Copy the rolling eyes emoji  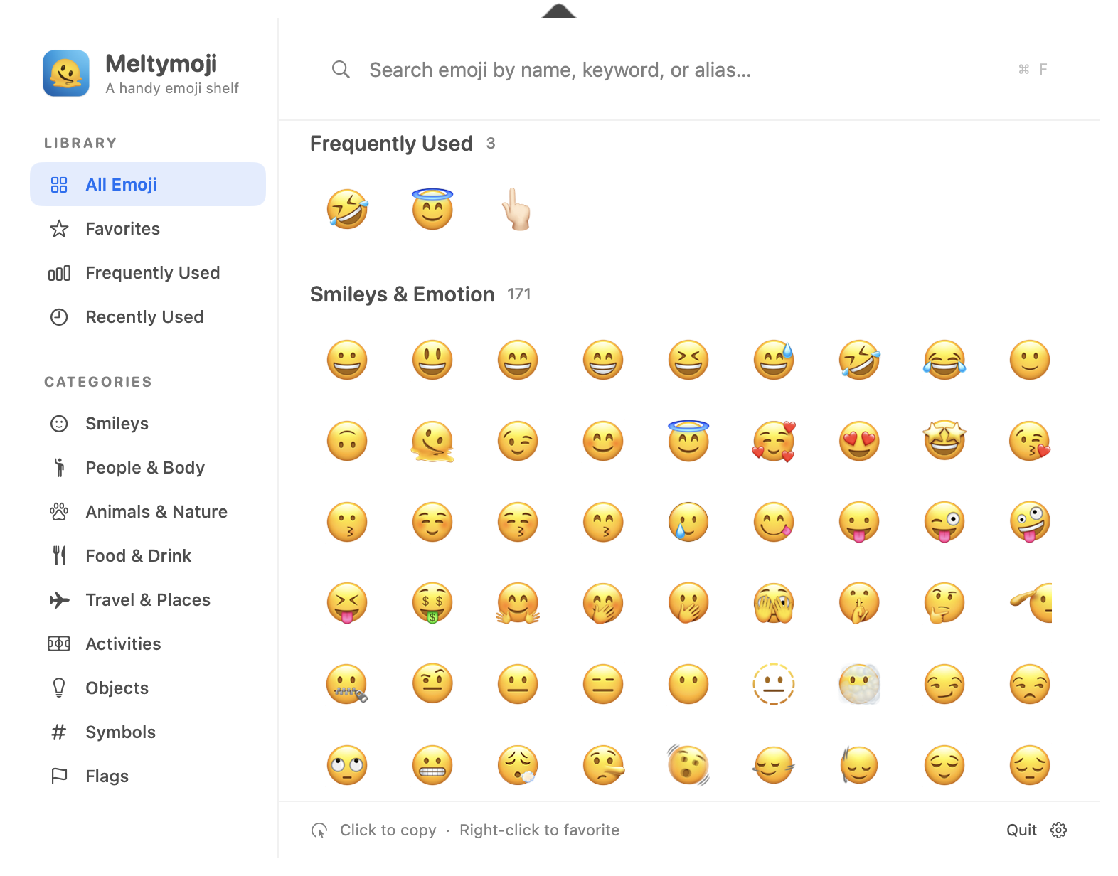click(347, 765)
